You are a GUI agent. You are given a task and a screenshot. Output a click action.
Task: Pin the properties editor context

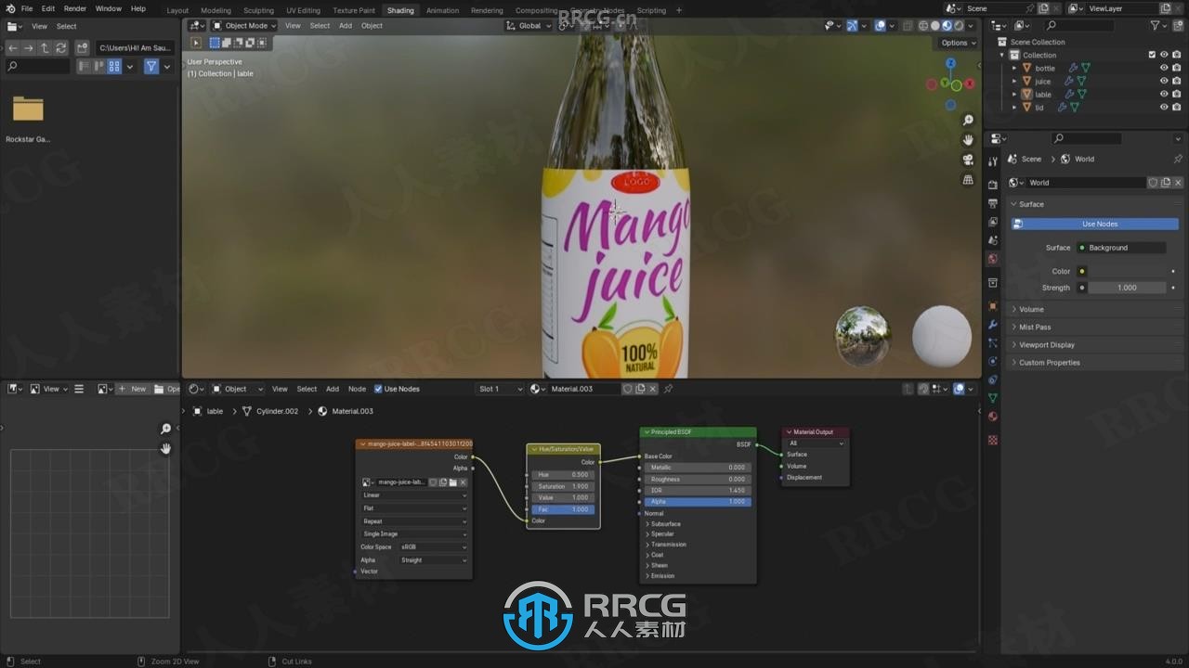tap(1178, 159)
